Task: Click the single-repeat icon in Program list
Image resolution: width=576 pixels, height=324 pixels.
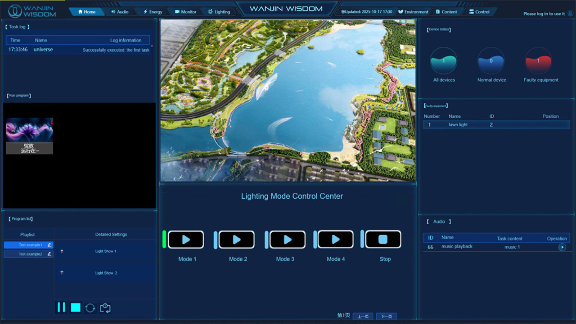Action: [x=105, y=308]
